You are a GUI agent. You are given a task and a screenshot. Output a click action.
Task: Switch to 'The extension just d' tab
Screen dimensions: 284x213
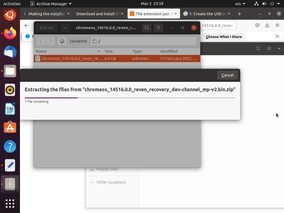(x=154, y=14)
